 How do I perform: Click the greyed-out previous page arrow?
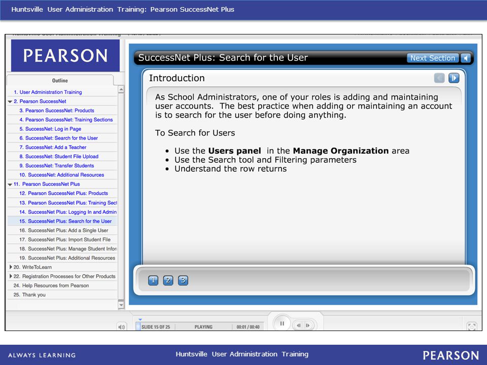pos(439,78)
